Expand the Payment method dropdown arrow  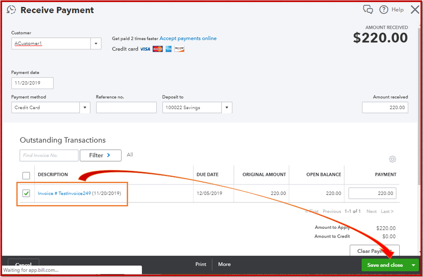click(85, 107)
